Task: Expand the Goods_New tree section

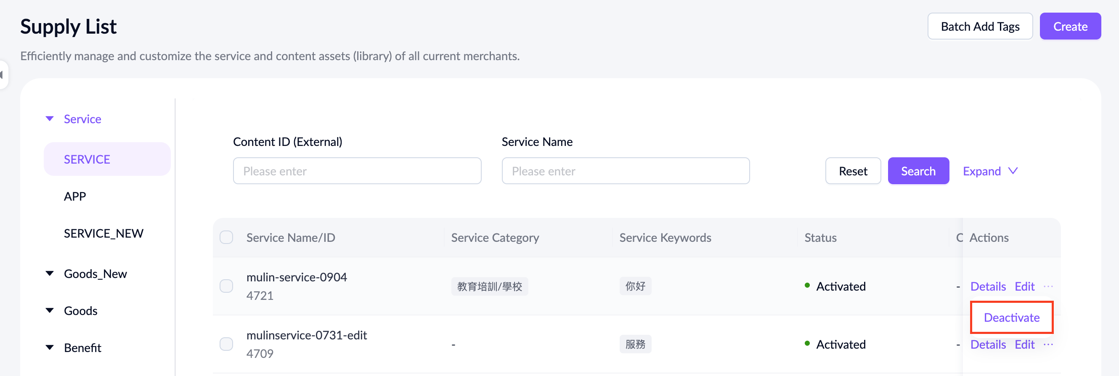Action: click(x=50, y=273)
